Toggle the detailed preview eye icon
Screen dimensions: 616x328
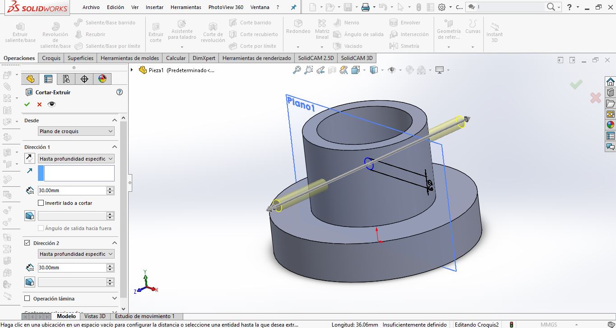pyautogui.click(x=51, y=104)
